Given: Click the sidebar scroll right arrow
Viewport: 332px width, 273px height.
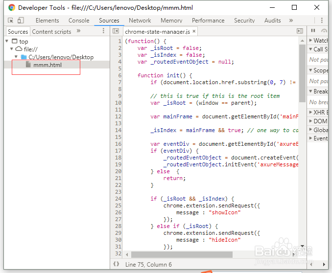Looking at the screenshot, I should coord(324,264).
